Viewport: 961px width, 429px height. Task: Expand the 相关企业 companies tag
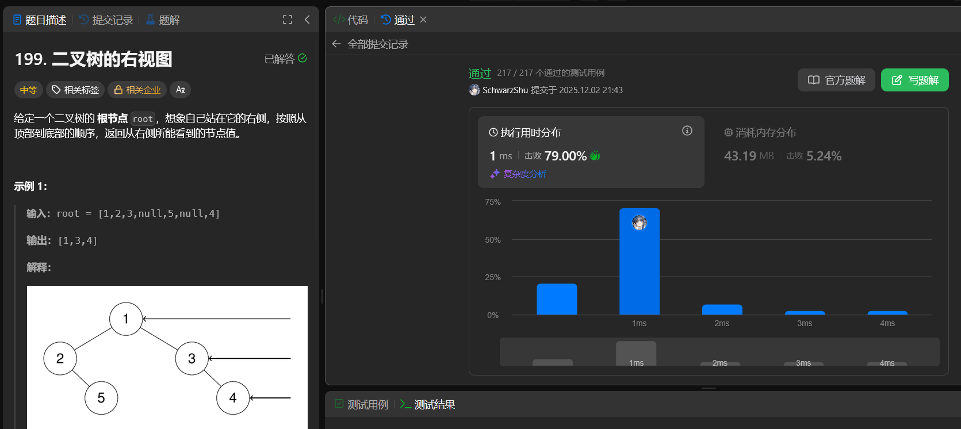click(x=137, y=90)
